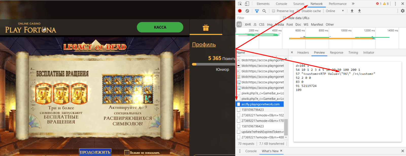Viewport: 406px width, 156px height.
Task: Open the Профиль link
Action: point(204,45)
